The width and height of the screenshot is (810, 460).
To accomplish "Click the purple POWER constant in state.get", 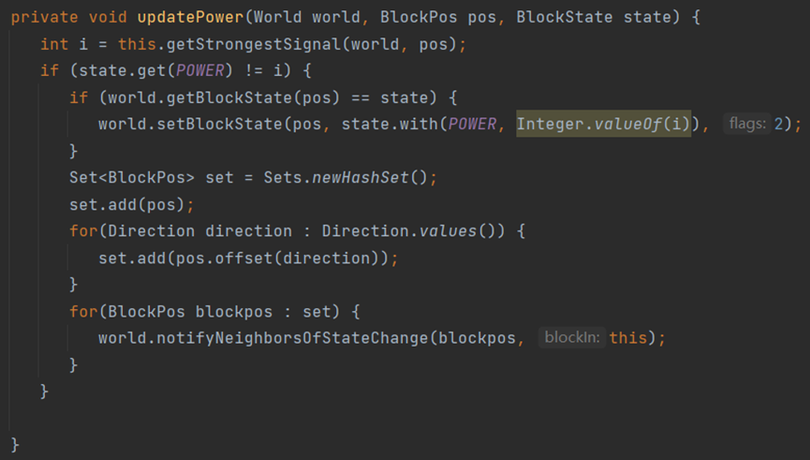I will tap(199, 71).
